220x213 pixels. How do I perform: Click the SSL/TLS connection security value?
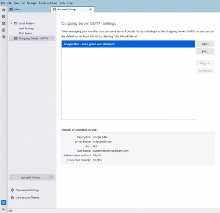pyautogui.click(x=97, y=160)
